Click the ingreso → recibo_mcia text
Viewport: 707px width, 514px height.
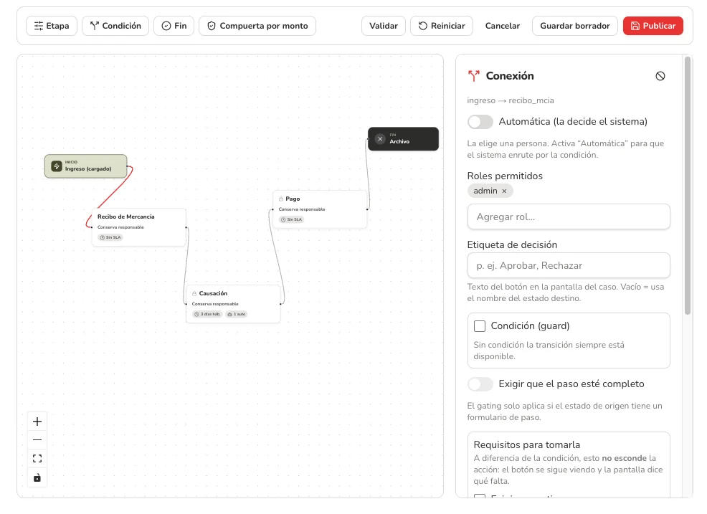pyautogui.click(x=511, y=100)
